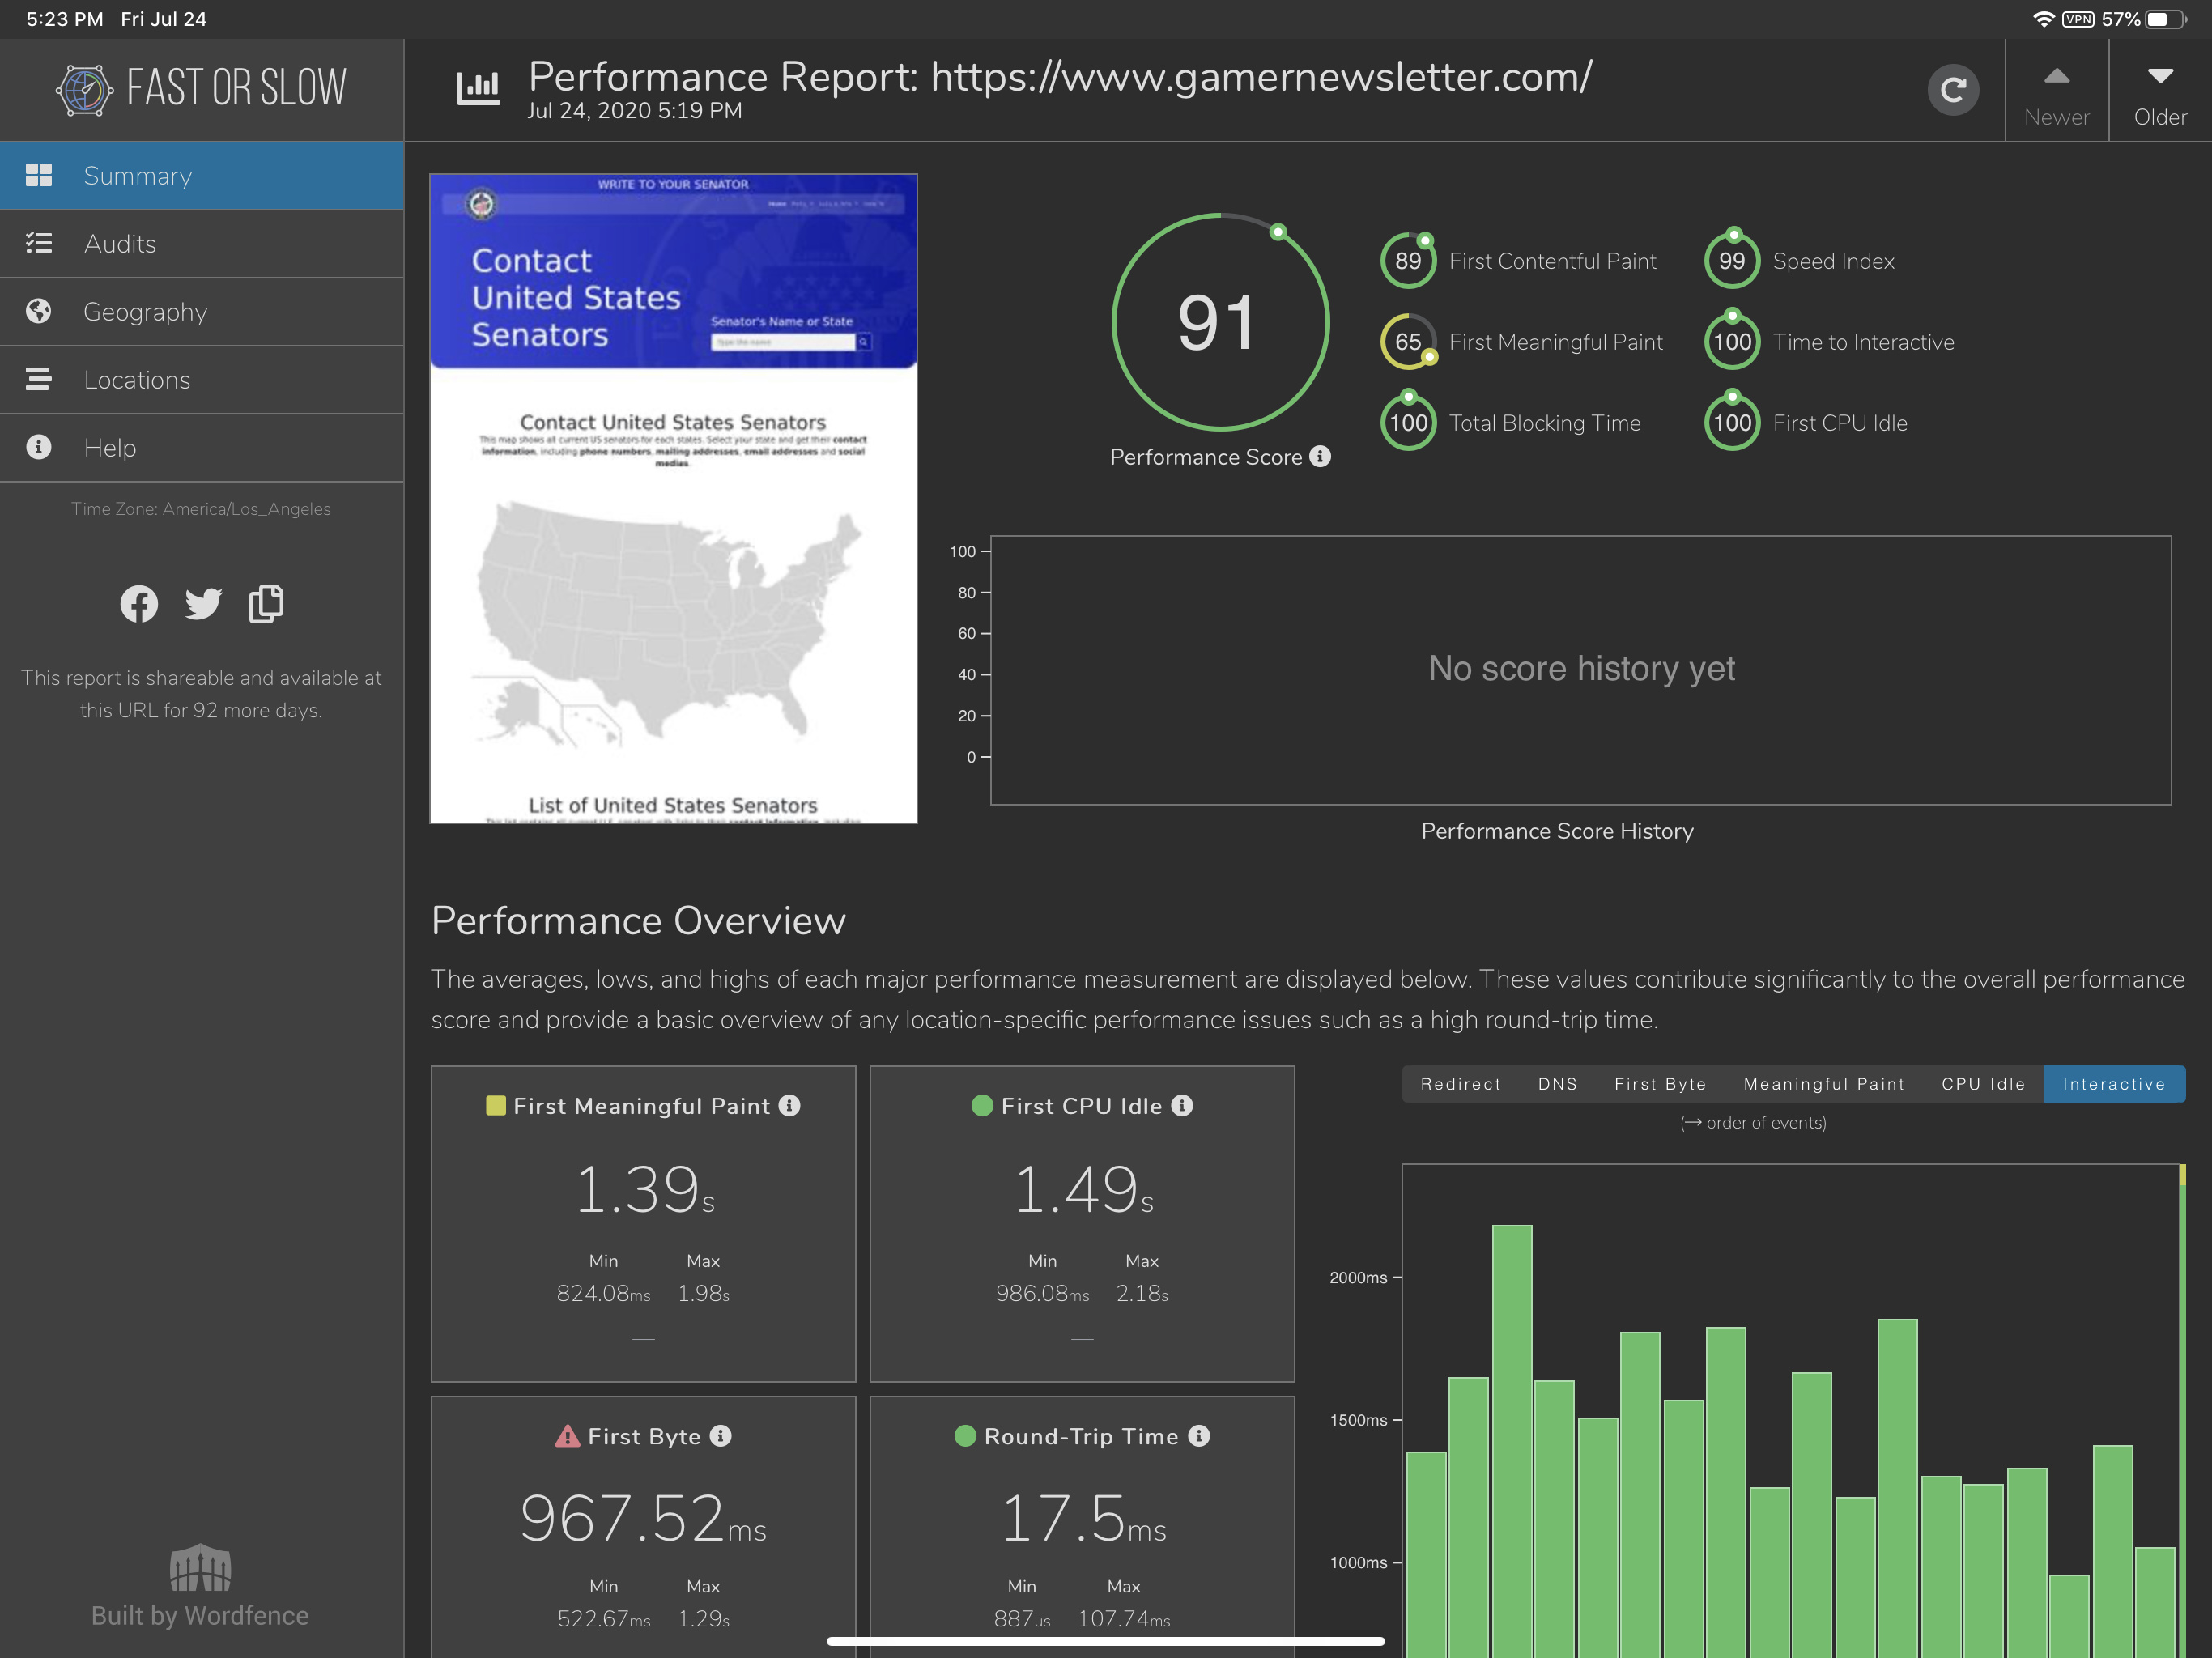
Task: Switch chart to First Byte metric
Action: [1660, 1084]
